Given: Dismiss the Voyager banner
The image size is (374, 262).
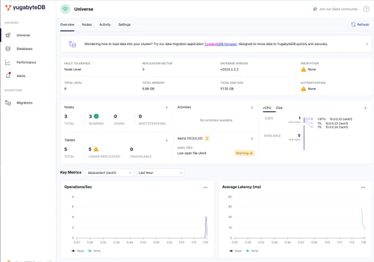Looking at the screenshot, I should [367, 44].
